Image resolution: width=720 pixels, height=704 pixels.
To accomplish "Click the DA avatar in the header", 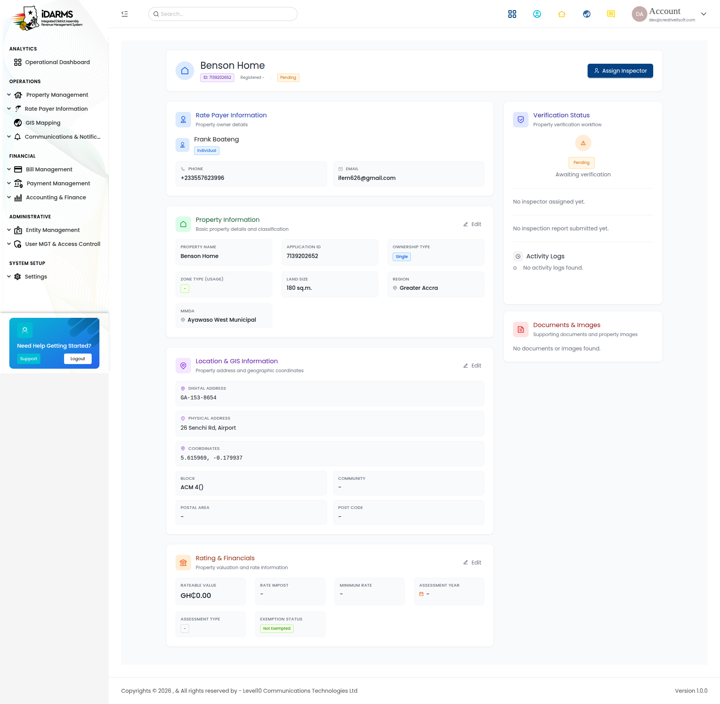I will pyautogui.click(x=640, y=14).
